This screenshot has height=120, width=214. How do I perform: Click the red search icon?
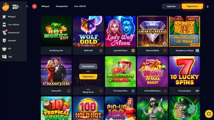(x=34, y=6)
